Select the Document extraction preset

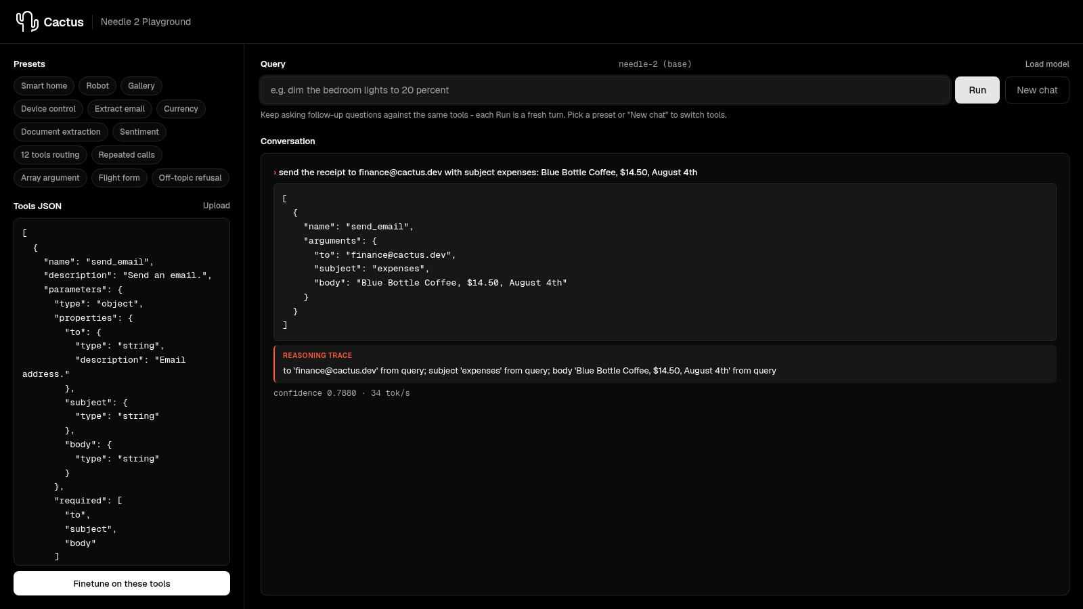coord(61,132)
